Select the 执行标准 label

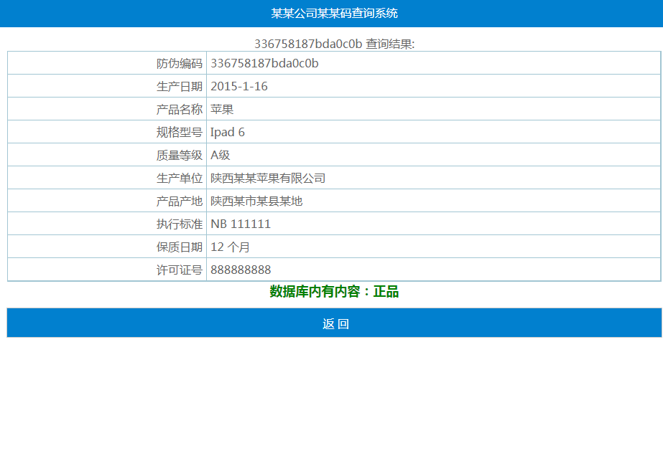180,224
